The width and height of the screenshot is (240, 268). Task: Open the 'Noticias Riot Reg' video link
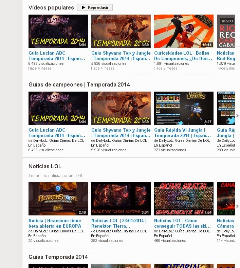click(226, 56)
